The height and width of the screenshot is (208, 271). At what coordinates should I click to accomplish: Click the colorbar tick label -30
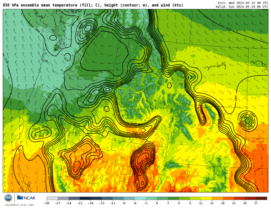tap(47, 203)
